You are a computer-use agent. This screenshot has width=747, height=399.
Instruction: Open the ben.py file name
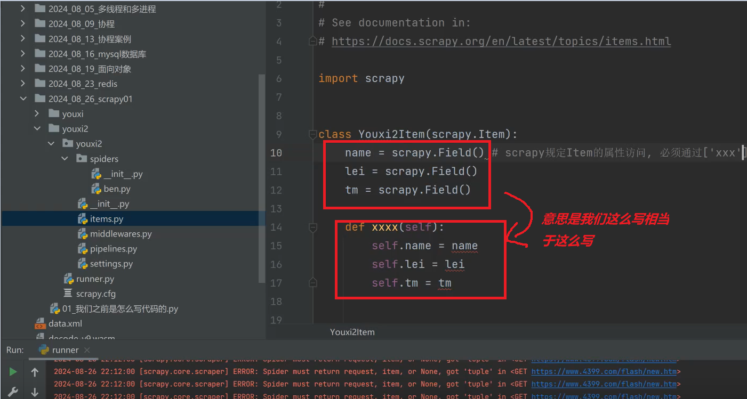pyautogui.click(x=117, y=189)
